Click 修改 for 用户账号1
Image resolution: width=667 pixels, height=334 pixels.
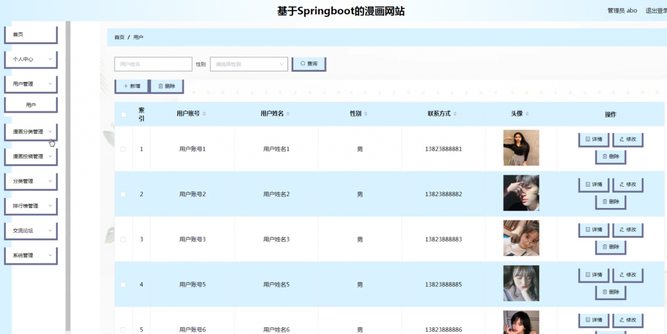point(627,140)
